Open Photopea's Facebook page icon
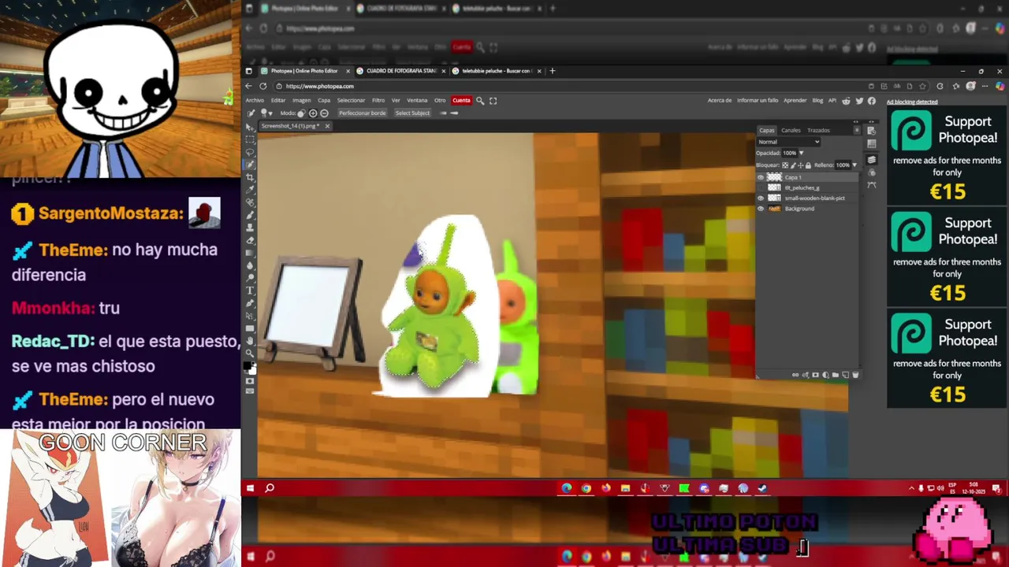Image resolution: width=1009 pixels, height=567 pixels. pos(871,101)
